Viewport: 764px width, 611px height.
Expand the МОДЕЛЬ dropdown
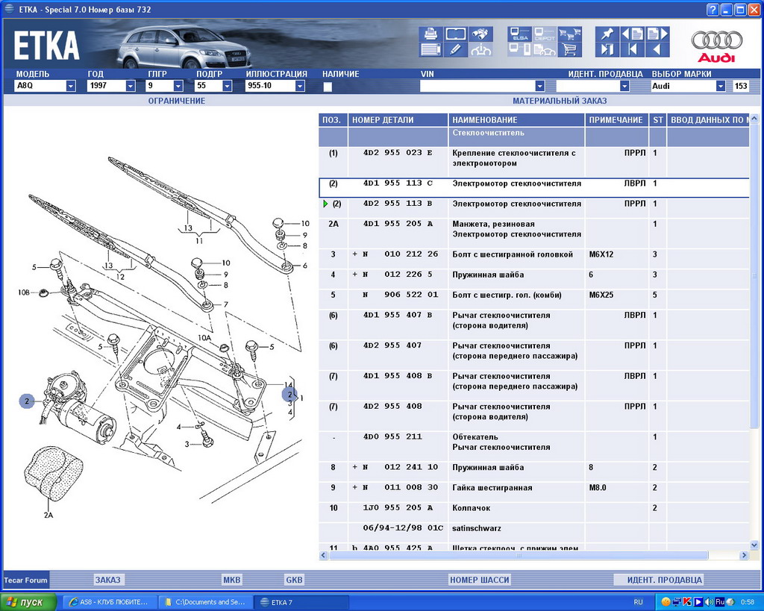(71, 87)
